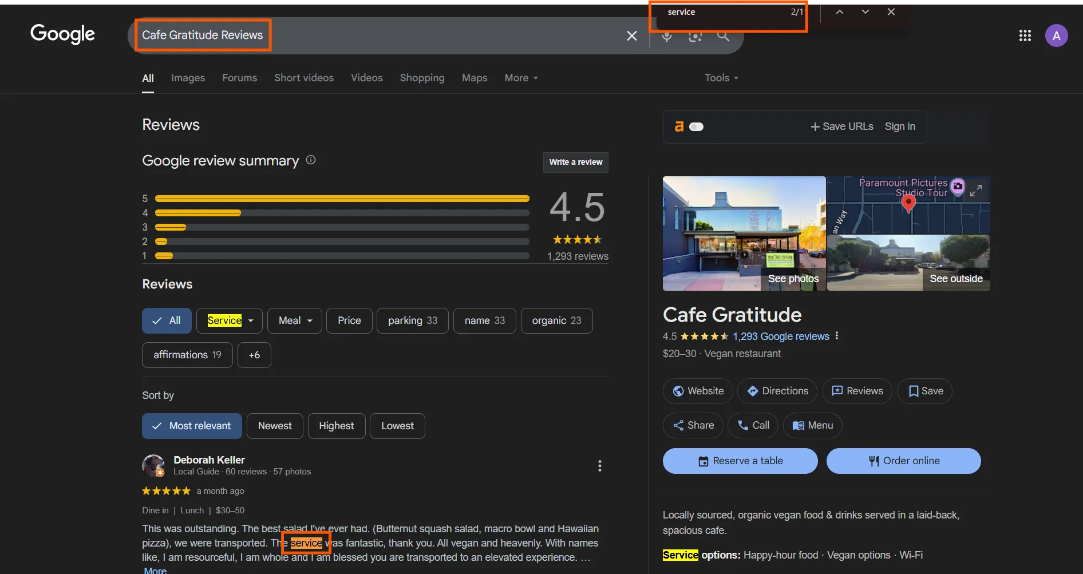Clear the search box with the X icon
Viewport: 1083px width, 574px height.
click(x=632, y=36)
